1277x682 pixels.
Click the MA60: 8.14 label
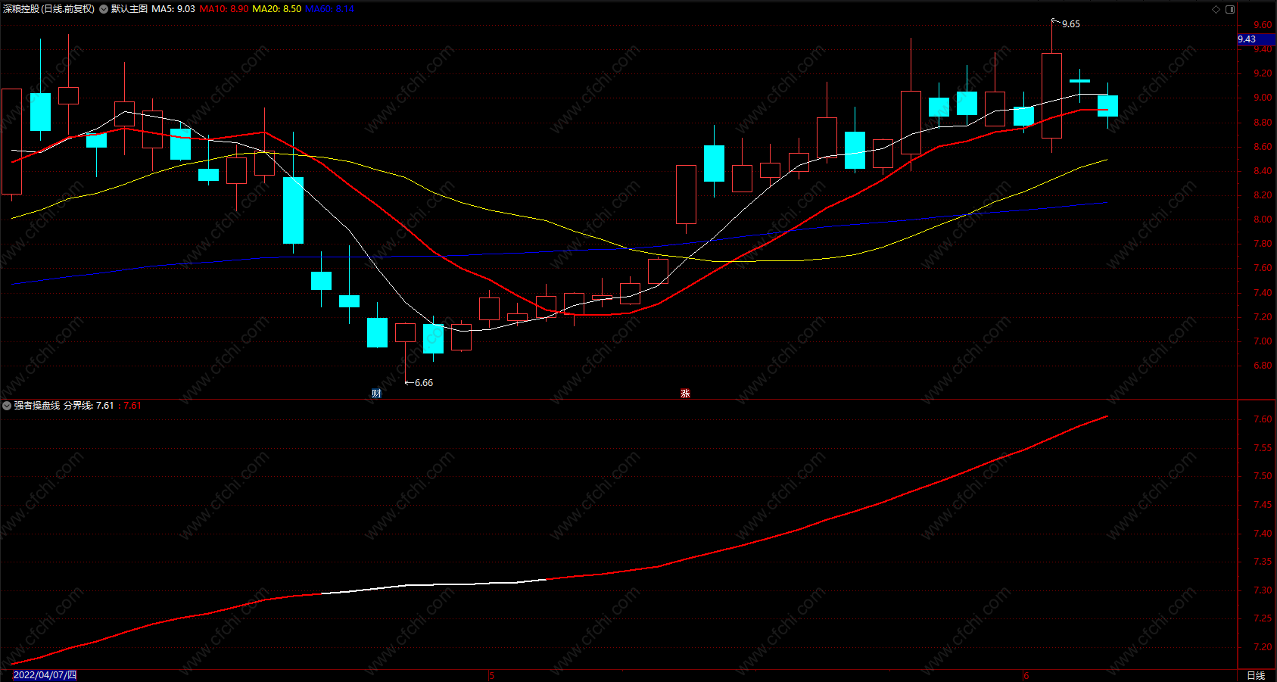[x=329, y=9]
